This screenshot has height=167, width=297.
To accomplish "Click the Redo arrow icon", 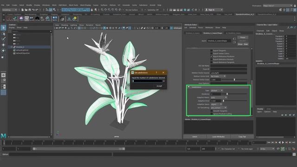I will [x=37, y=10].
